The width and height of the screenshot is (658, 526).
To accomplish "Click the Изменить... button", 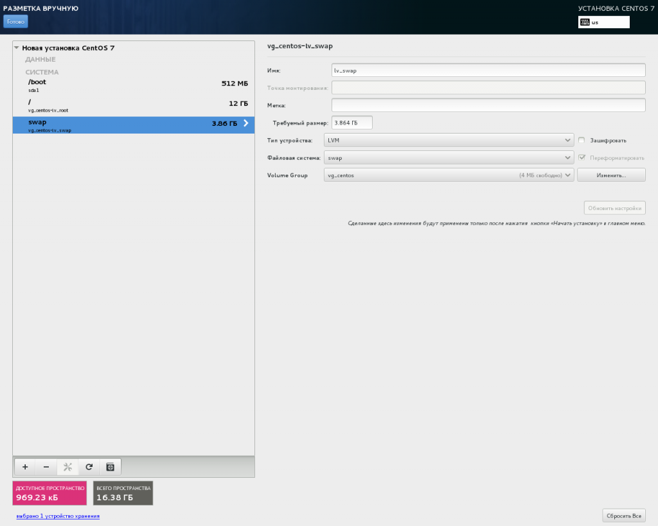I will [x=610, y=175].
